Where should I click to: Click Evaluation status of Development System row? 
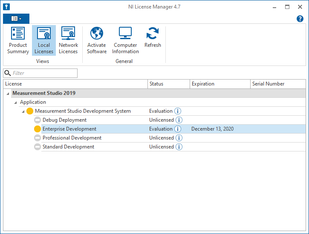161,111
